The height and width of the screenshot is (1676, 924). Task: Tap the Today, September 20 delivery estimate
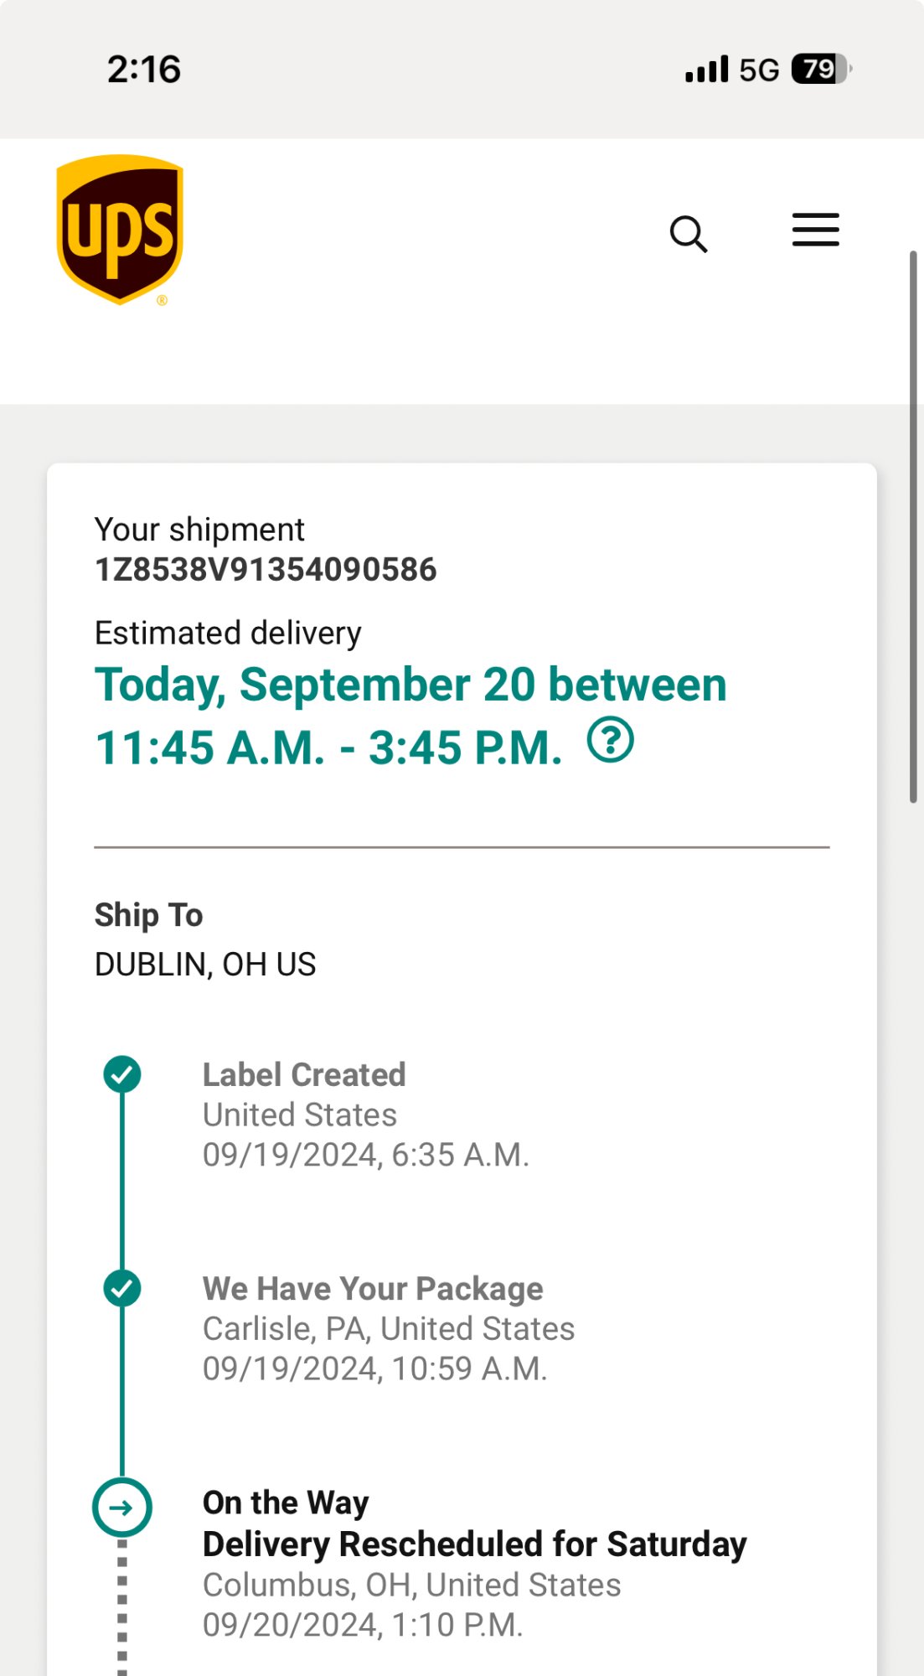point(410,685)
